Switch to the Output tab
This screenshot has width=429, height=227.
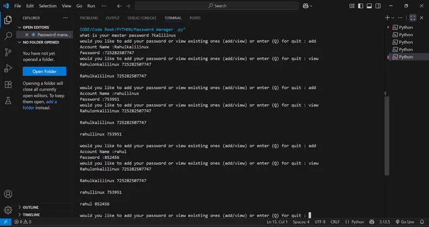point(113,18)
